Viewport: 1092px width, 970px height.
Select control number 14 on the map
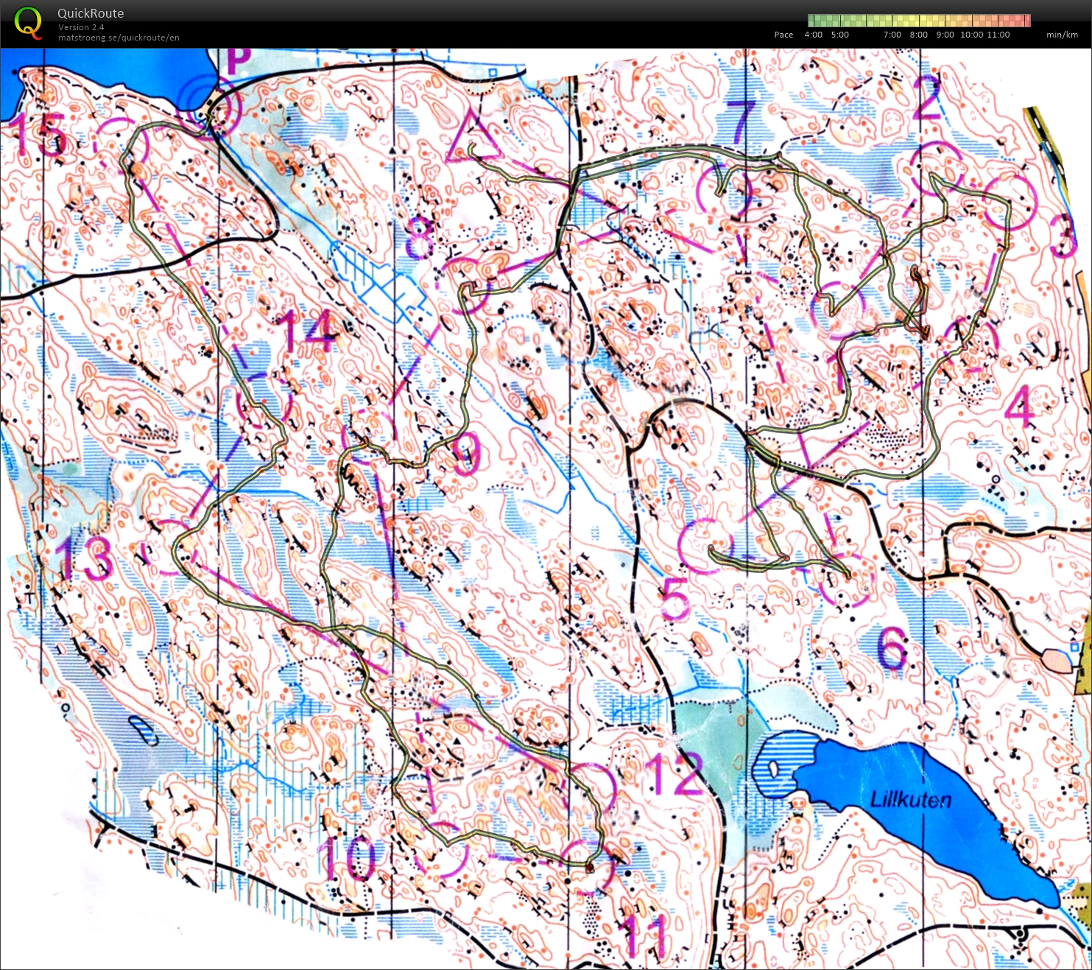coord(308,331)
